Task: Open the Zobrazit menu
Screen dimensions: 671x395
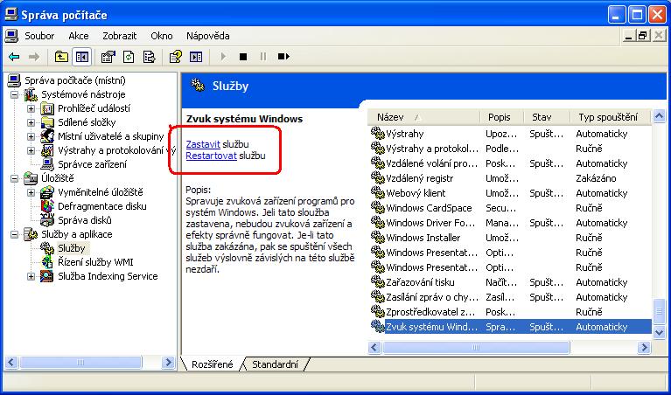Action: click(119, 36)
